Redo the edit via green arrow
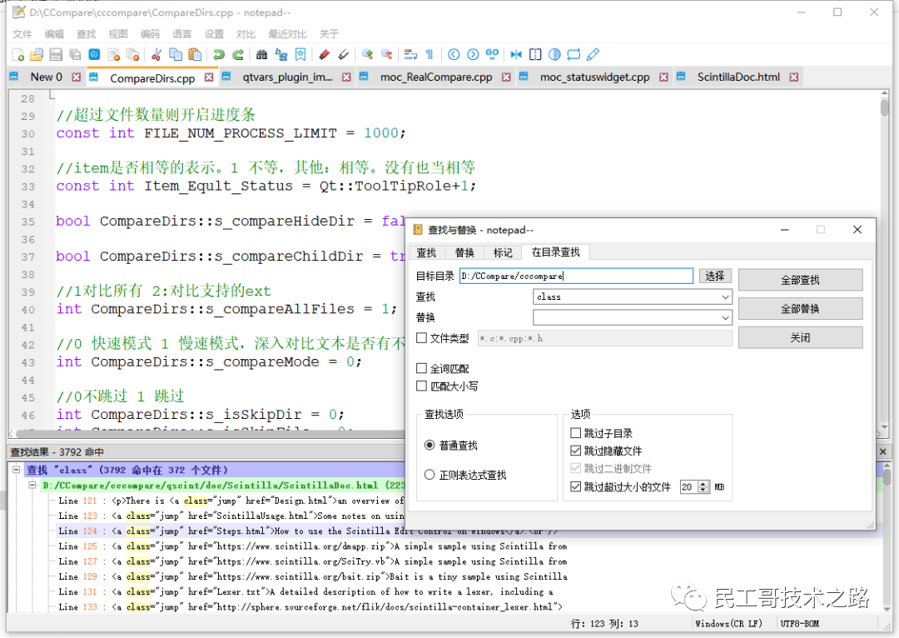This screenshot has height=638, width=899. 238,54
